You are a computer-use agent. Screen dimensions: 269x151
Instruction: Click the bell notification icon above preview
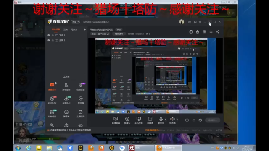point(211,32)
